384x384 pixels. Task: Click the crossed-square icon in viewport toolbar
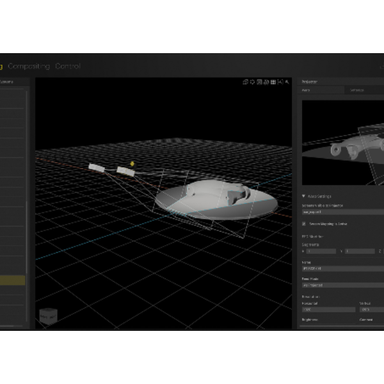click(x=259, y=82)
